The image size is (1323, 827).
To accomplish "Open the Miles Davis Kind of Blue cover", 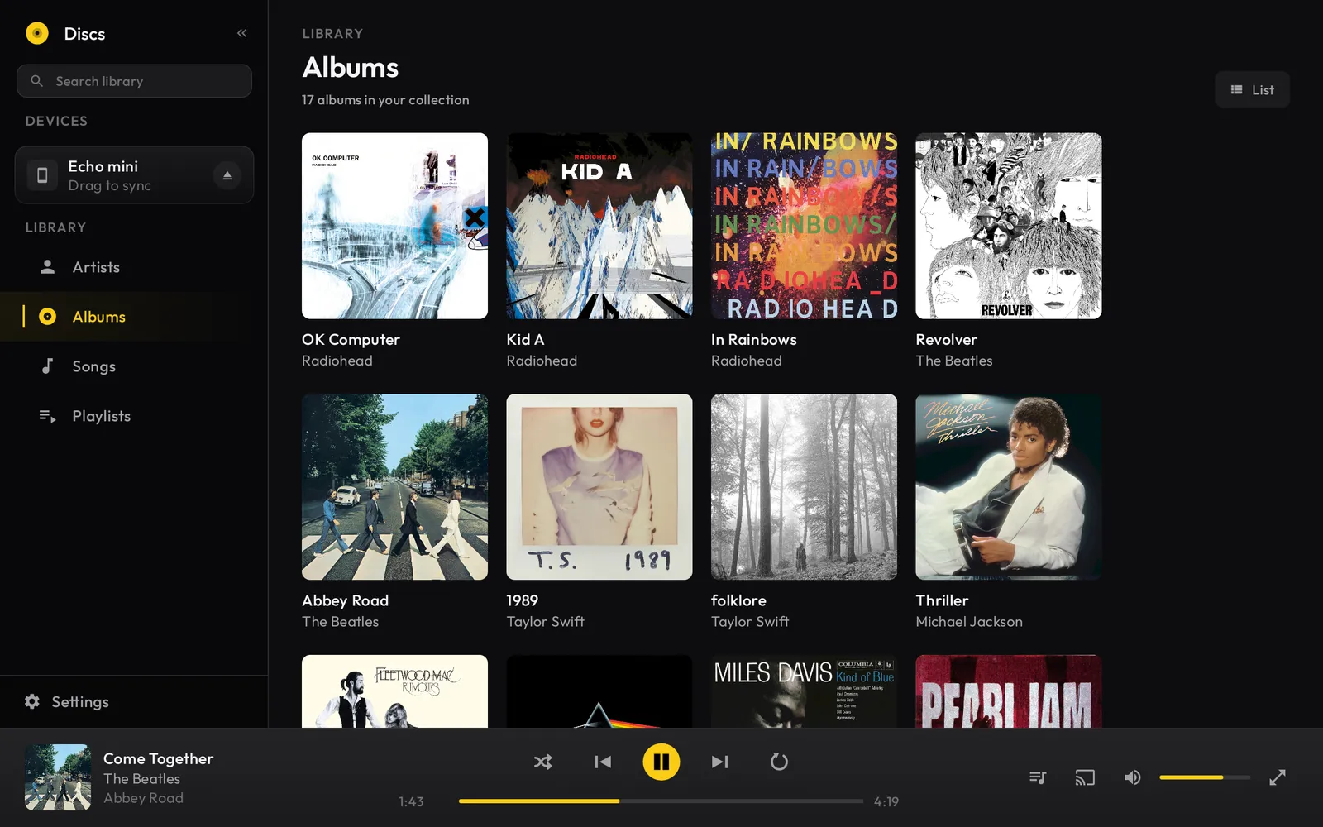I will [804, 691].
